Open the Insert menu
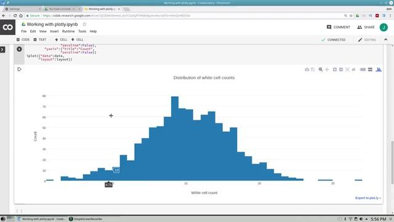Screen dimensions: 394x222 [x=54, y=31]
